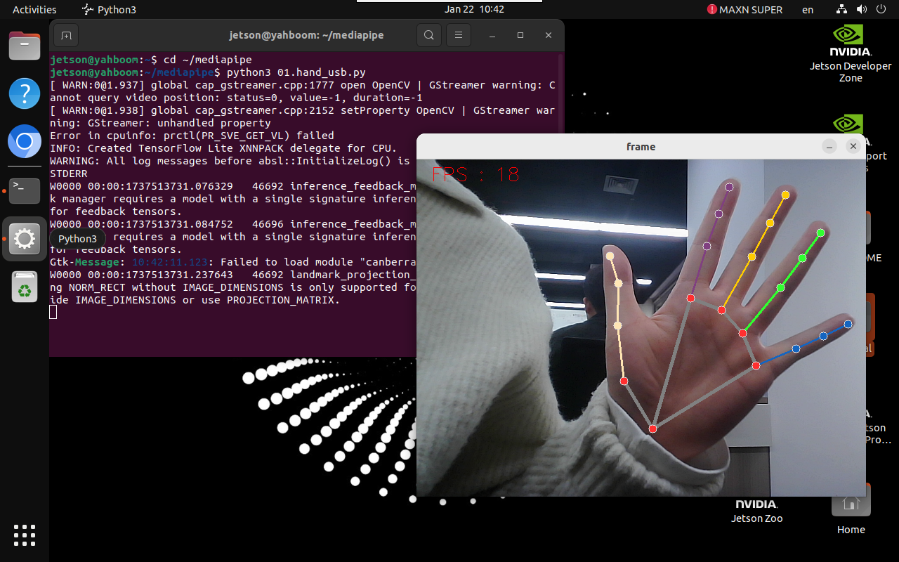
Task: Open the terminal hamburger menu
Action: (x=459, y=35)
